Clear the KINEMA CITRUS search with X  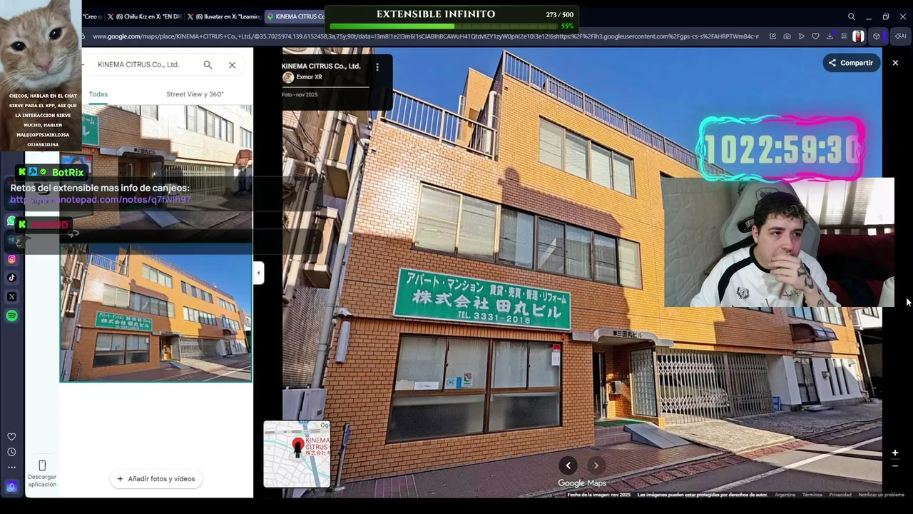(x=232, y=65)
